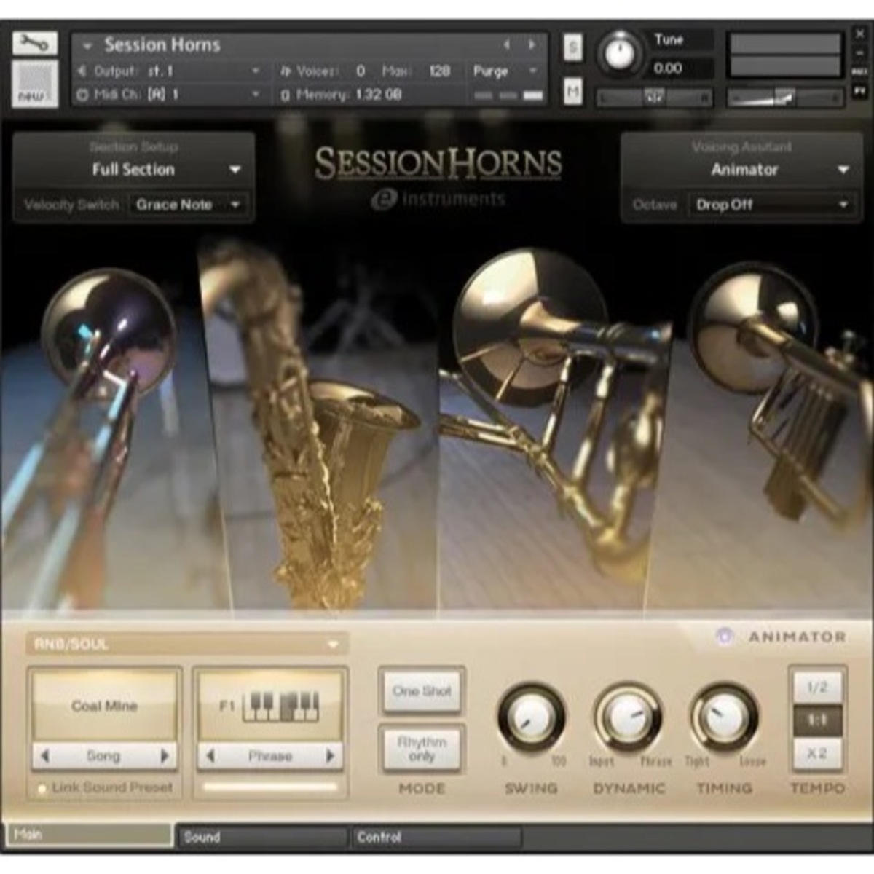Click the PV button on header edge
This screenshot has height=874, width=874.
859,92
